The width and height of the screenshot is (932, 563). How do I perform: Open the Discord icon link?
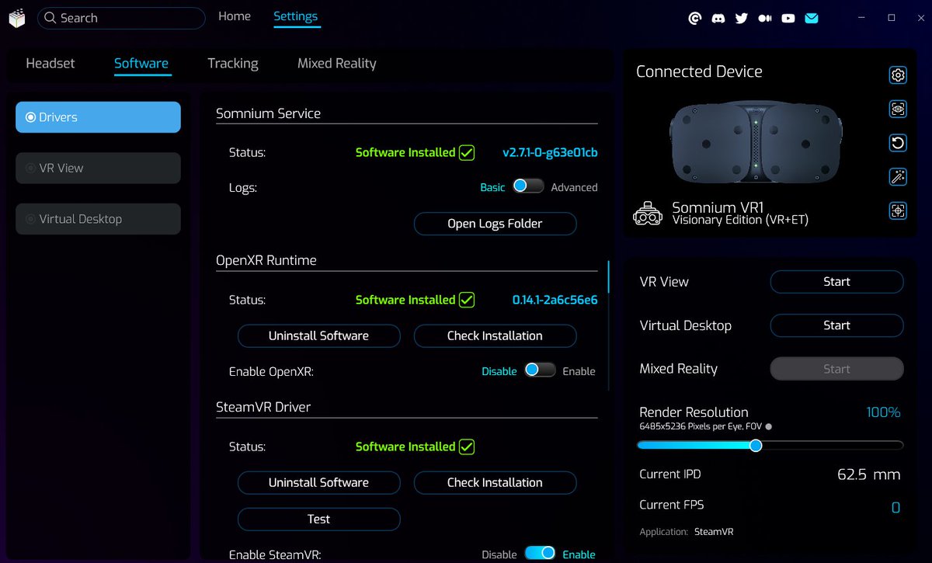(x=718, y=18)
